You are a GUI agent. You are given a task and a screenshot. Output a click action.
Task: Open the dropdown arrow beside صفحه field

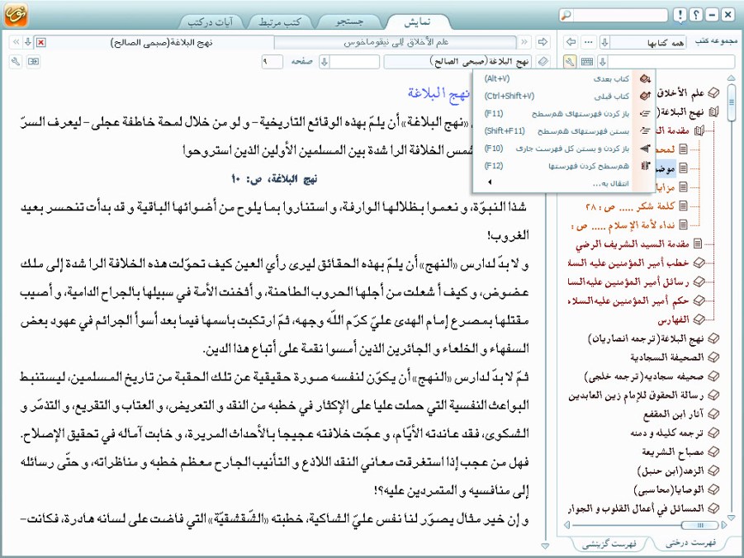(325, 61)
